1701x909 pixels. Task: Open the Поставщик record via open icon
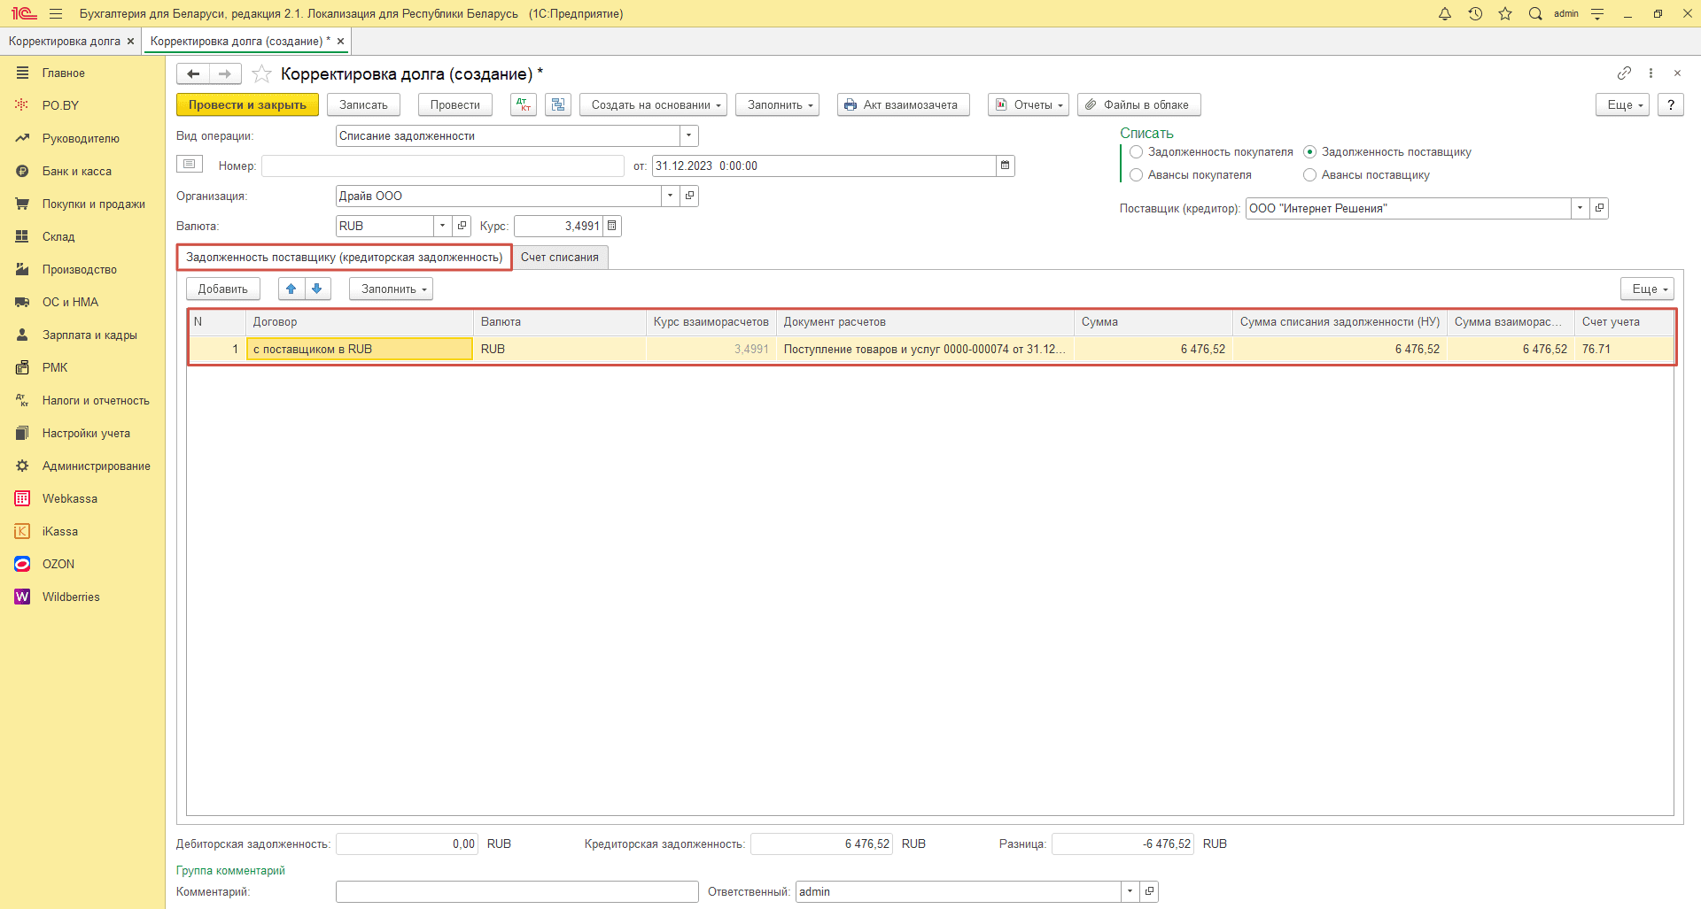1599,208
